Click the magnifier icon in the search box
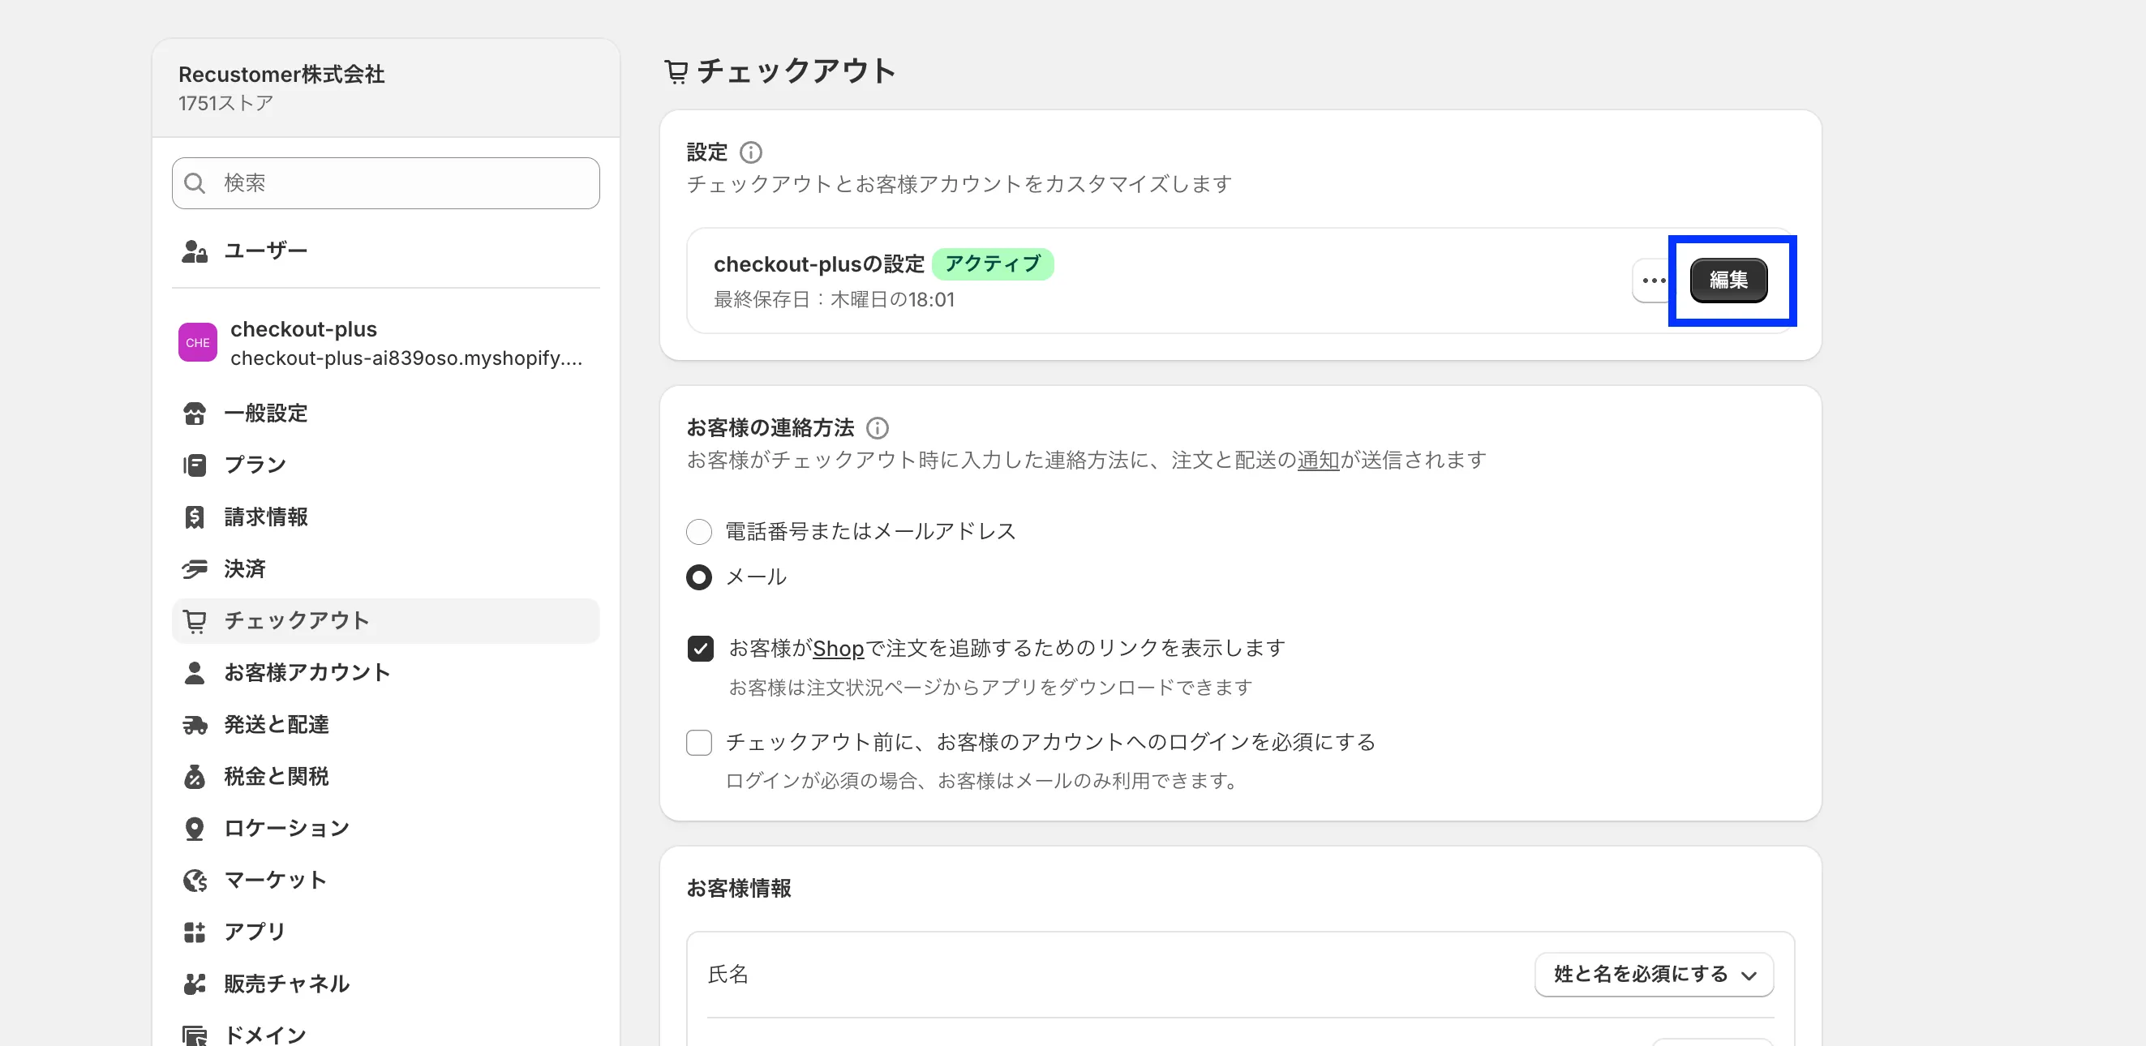This screenshot has height=1046, width=2146. pyautogui.click(x=195, y=183)
